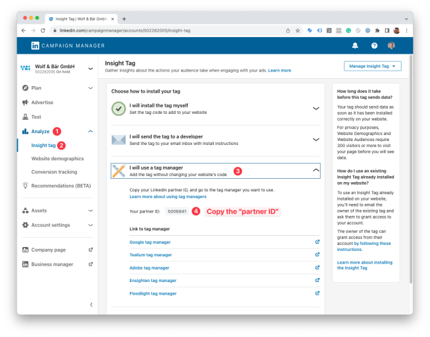Viewport: 430px width, 337px height.
Task: Open the profile avatar in Campaign Manager header
Action: pyautogui.click(x=391, y=46)
